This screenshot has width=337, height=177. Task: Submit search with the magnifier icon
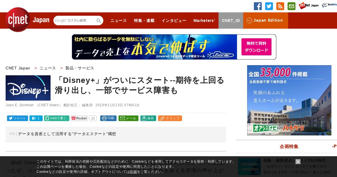(x=99, y=21)
